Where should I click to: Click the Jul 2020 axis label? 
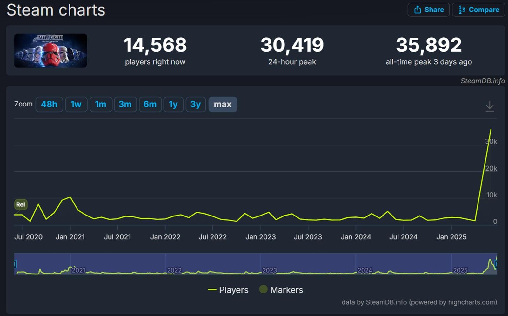point(28,237)
